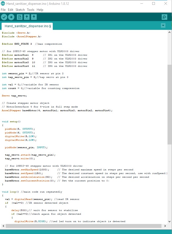Click the baseMotor.setCurrentPosition(0); line
Viewport: 172px width, 234px height.
pyautogui.click(x=57, y=181)
